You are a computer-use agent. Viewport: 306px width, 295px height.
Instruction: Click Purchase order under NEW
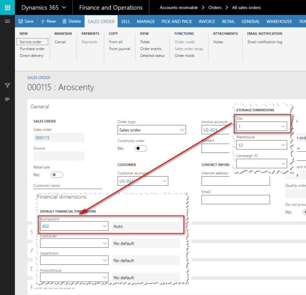click(32, 49)
